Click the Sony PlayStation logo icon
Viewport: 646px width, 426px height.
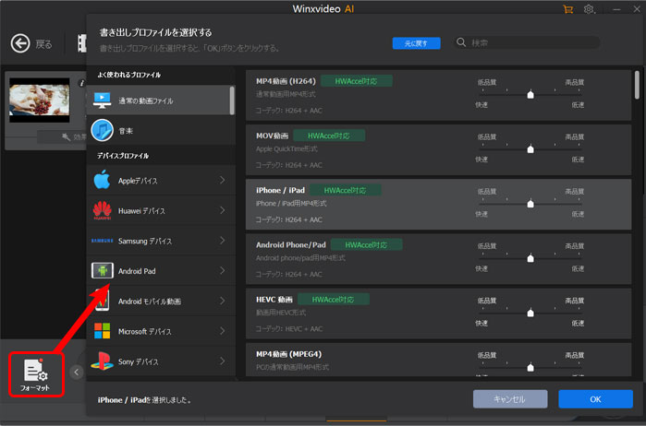[102, 361]
